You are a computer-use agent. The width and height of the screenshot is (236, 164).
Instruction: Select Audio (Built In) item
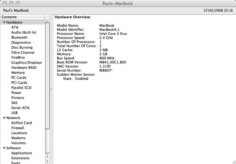pos(24,32)
